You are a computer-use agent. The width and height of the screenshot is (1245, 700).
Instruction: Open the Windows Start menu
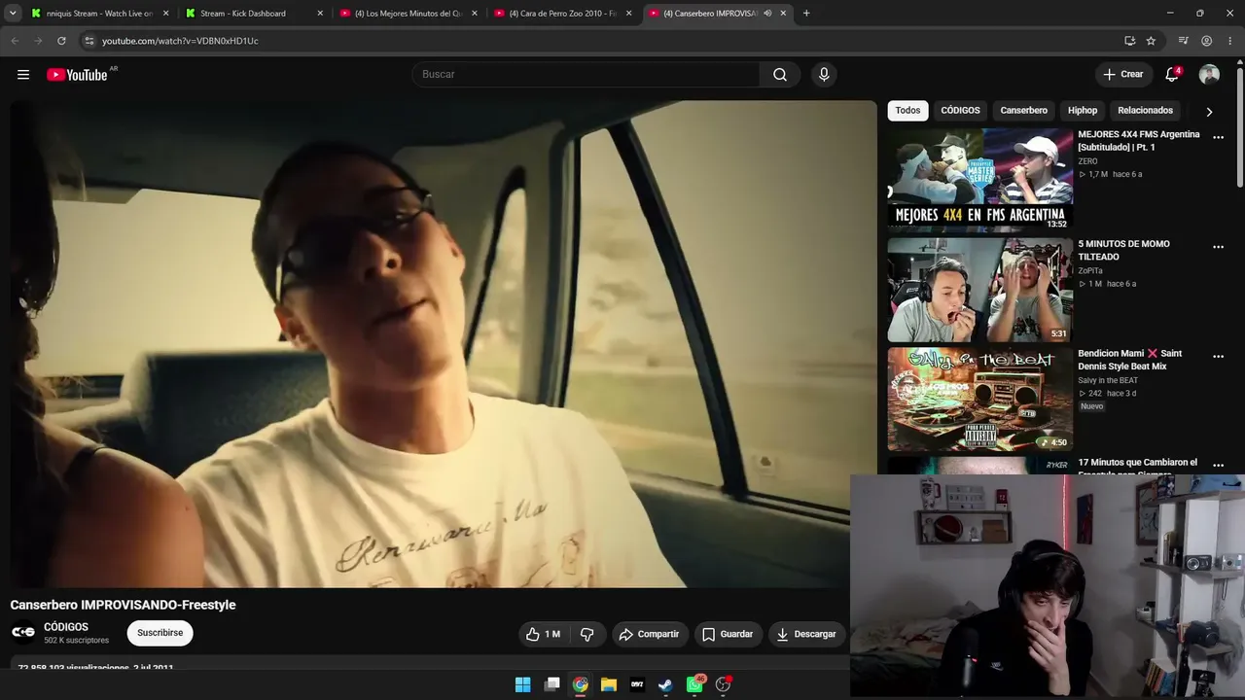pyautogui.click(x=522, y=684)
